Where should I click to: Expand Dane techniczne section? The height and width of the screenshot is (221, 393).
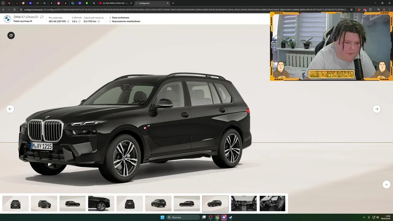pos(119,18)
